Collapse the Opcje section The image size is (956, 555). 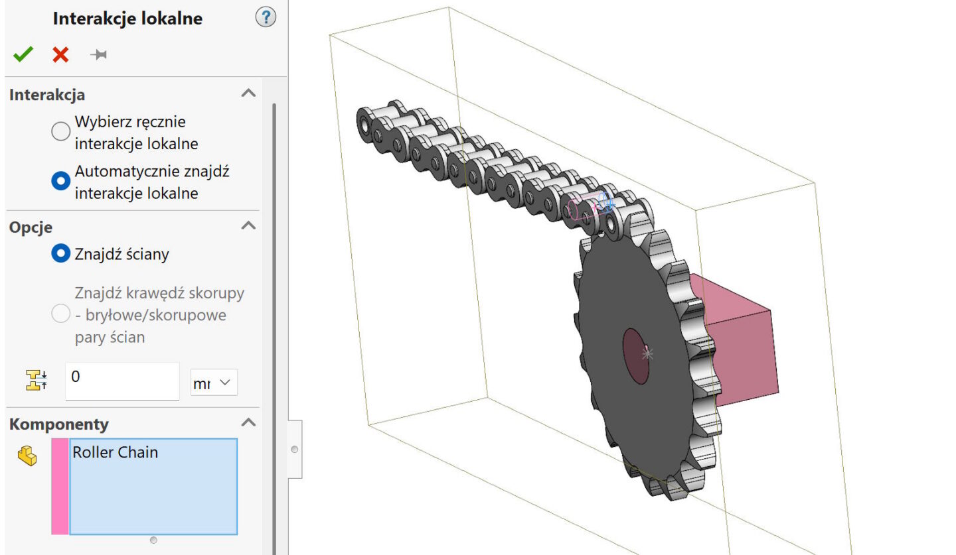pyautogui.click(x=248, y=225)
